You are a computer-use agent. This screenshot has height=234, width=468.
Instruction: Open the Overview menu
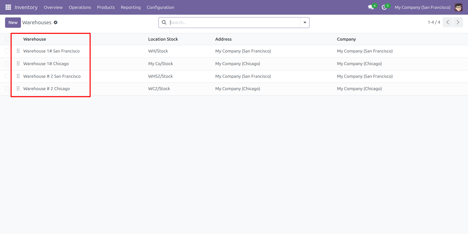click(x=53, y=7)
